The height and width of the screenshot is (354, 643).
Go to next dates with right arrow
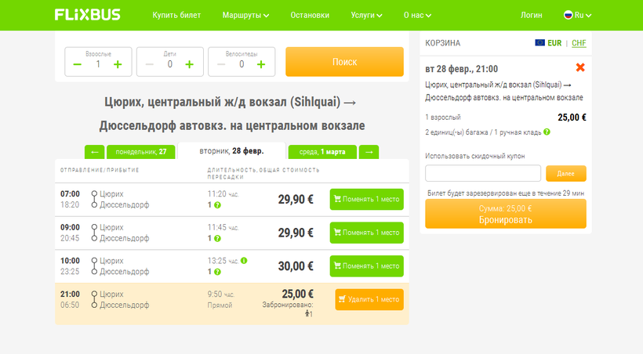(369, 152)
